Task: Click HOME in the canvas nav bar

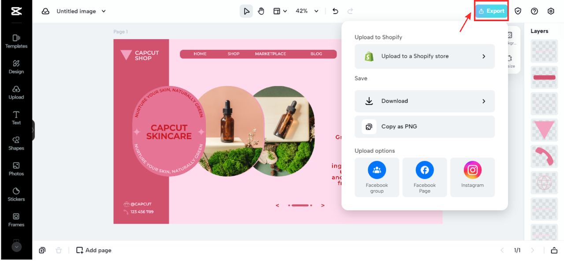Action: (x=200, y=54)
